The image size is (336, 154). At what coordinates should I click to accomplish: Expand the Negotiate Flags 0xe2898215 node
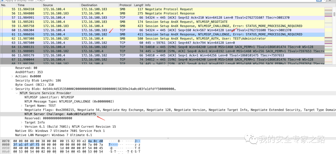(x=22, y=110)
